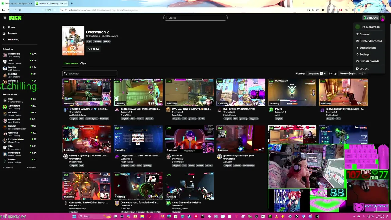391x220 pixels.
Task: Zoom out with the minus icon
Action: pyautogui.click(x=43, y=10)
